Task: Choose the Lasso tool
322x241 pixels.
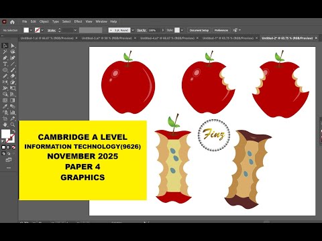Action: [x=13, y=52]
